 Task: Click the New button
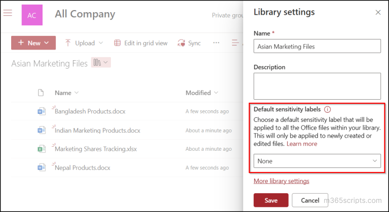[33, 43]
